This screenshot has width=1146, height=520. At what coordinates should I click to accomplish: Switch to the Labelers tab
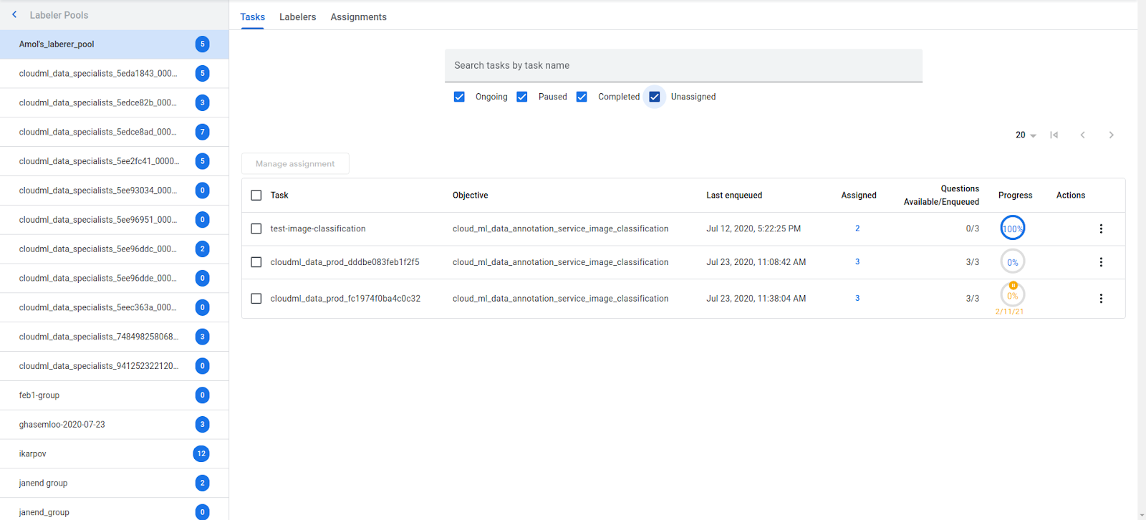coord(297,16)
